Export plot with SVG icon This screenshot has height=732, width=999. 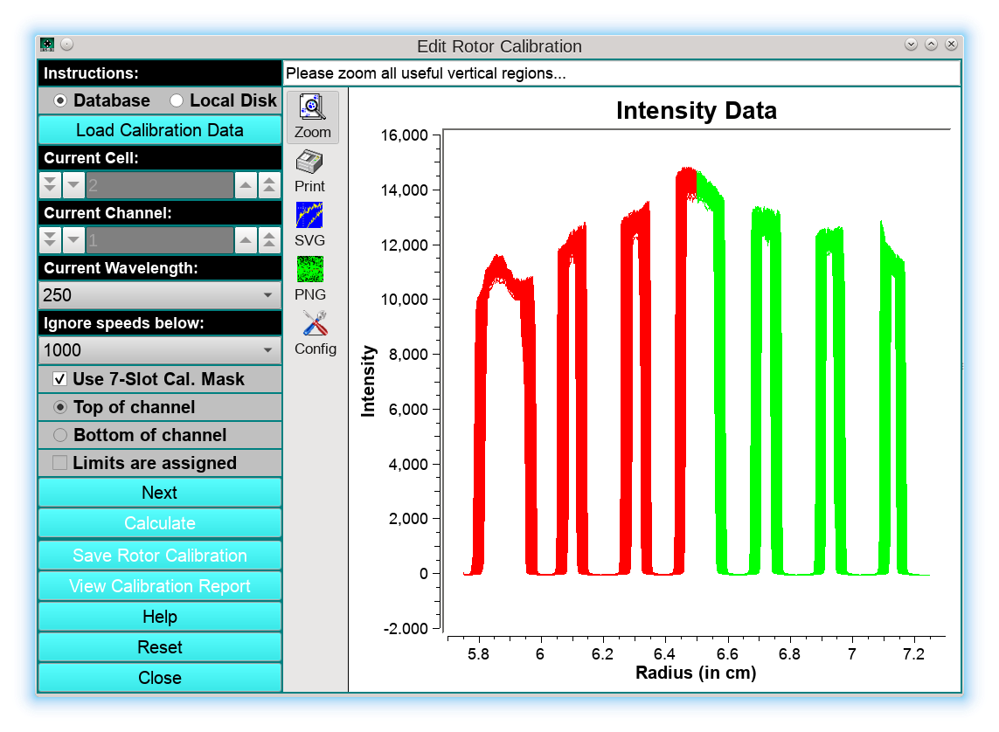coord(309,216)
